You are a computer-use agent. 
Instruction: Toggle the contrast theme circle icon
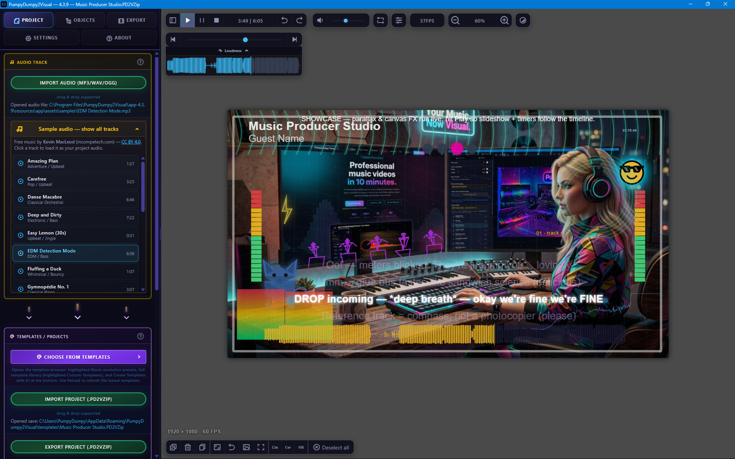[523, 20]
